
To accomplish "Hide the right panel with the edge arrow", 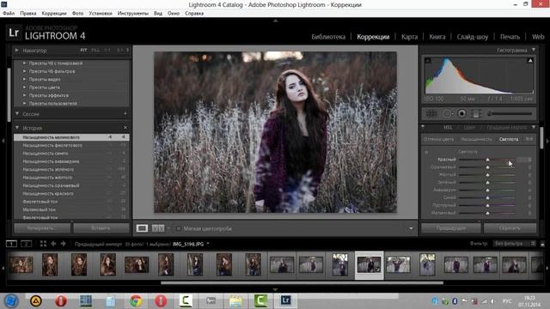I will tap(547, 141).
